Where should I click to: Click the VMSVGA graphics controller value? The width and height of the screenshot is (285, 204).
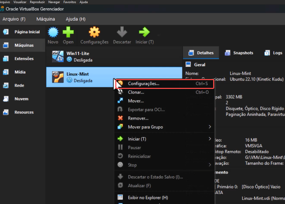click(x=254, y=146)
